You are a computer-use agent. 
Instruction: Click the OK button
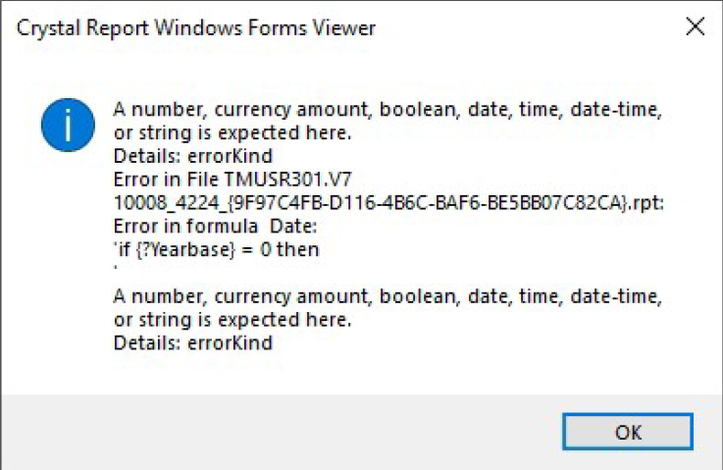click(x=628, y=432)
